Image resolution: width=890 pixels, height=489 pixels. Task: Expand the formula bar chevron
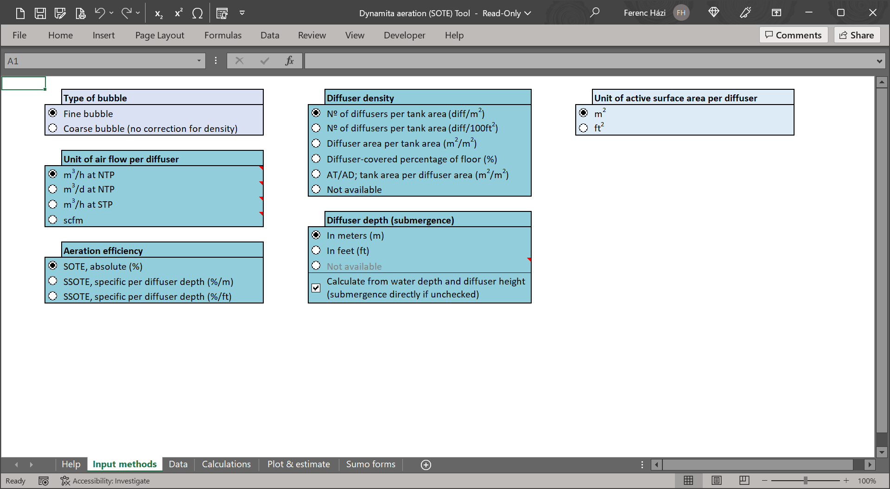pos(879,61)
